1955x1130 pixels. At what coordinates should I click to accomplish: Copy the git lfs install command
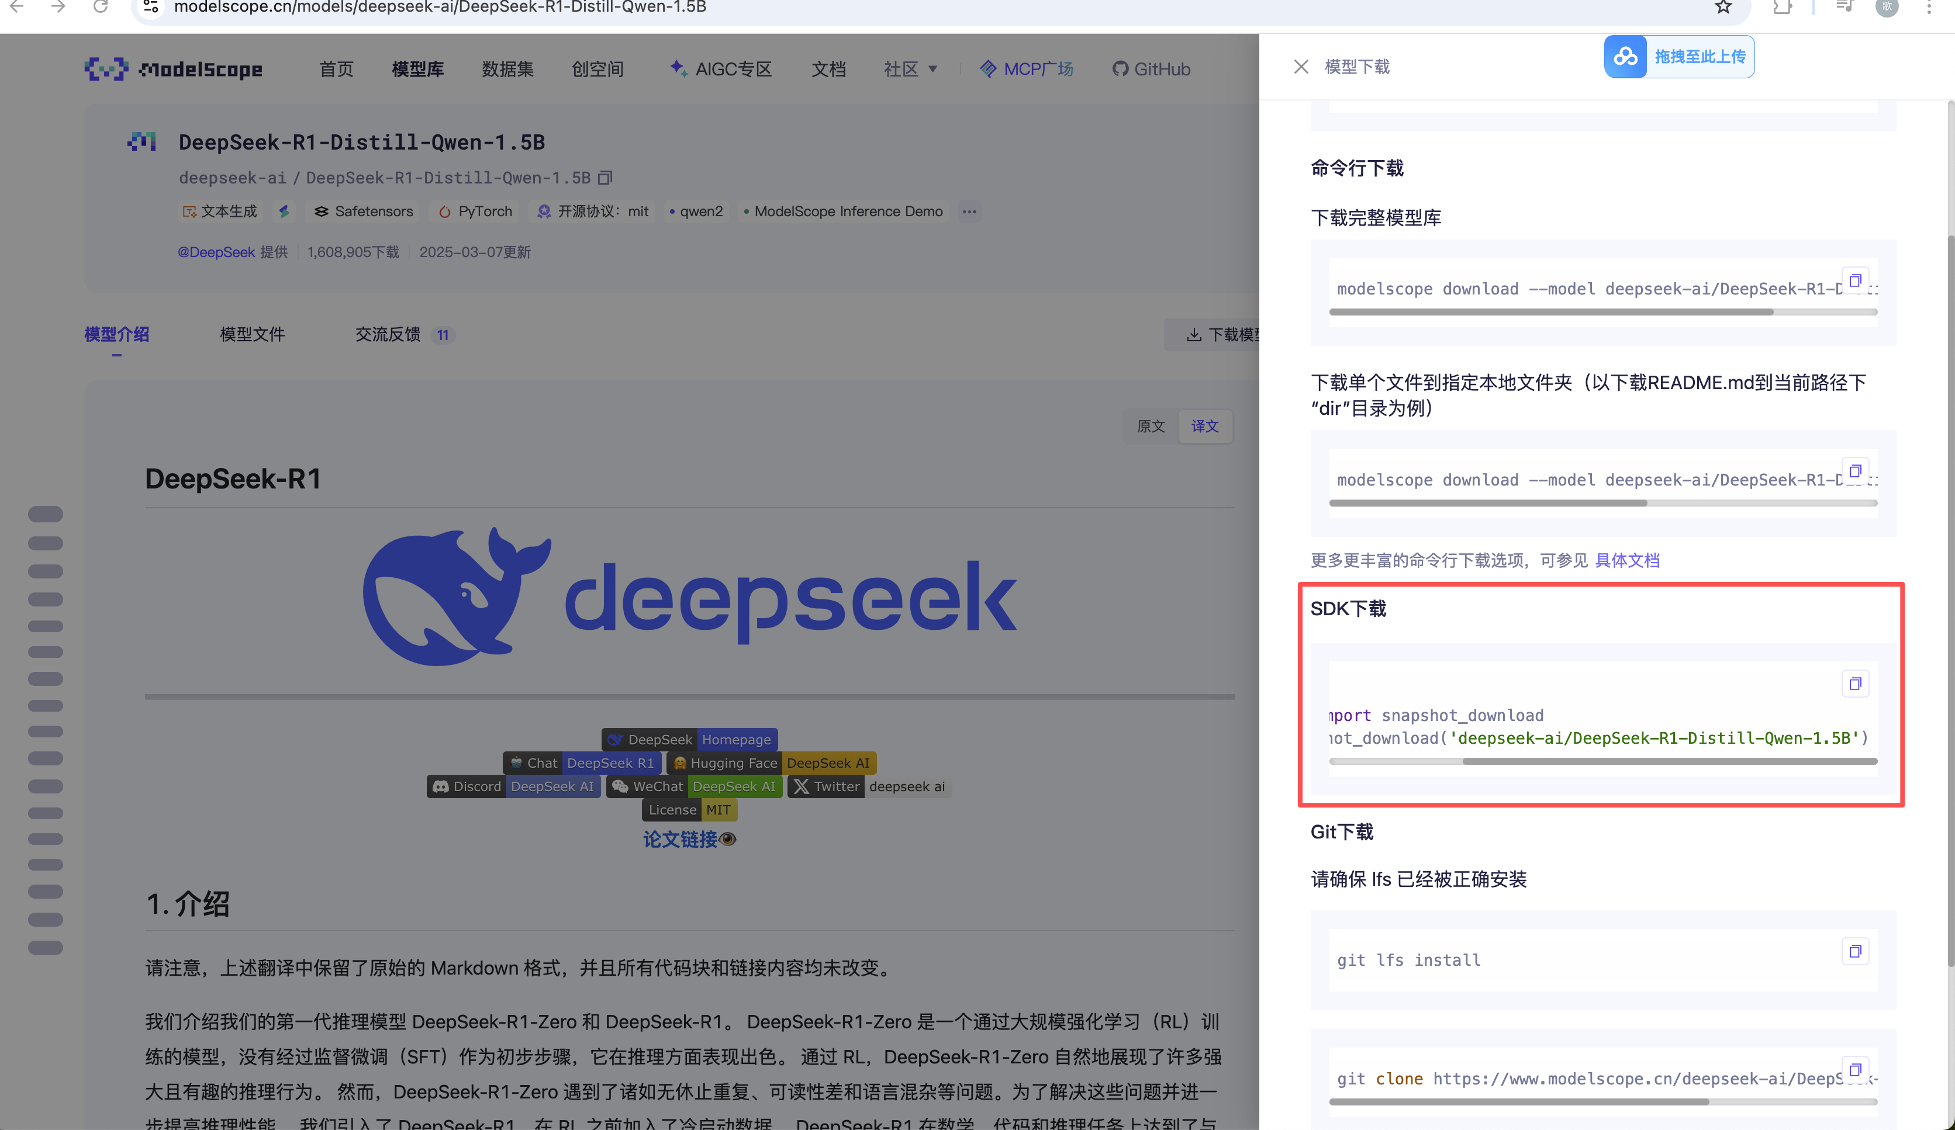coord(1855,951)
